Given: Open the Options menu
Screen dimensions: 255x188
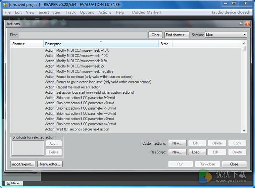Looking at the screenshot, I should point(87,12).
